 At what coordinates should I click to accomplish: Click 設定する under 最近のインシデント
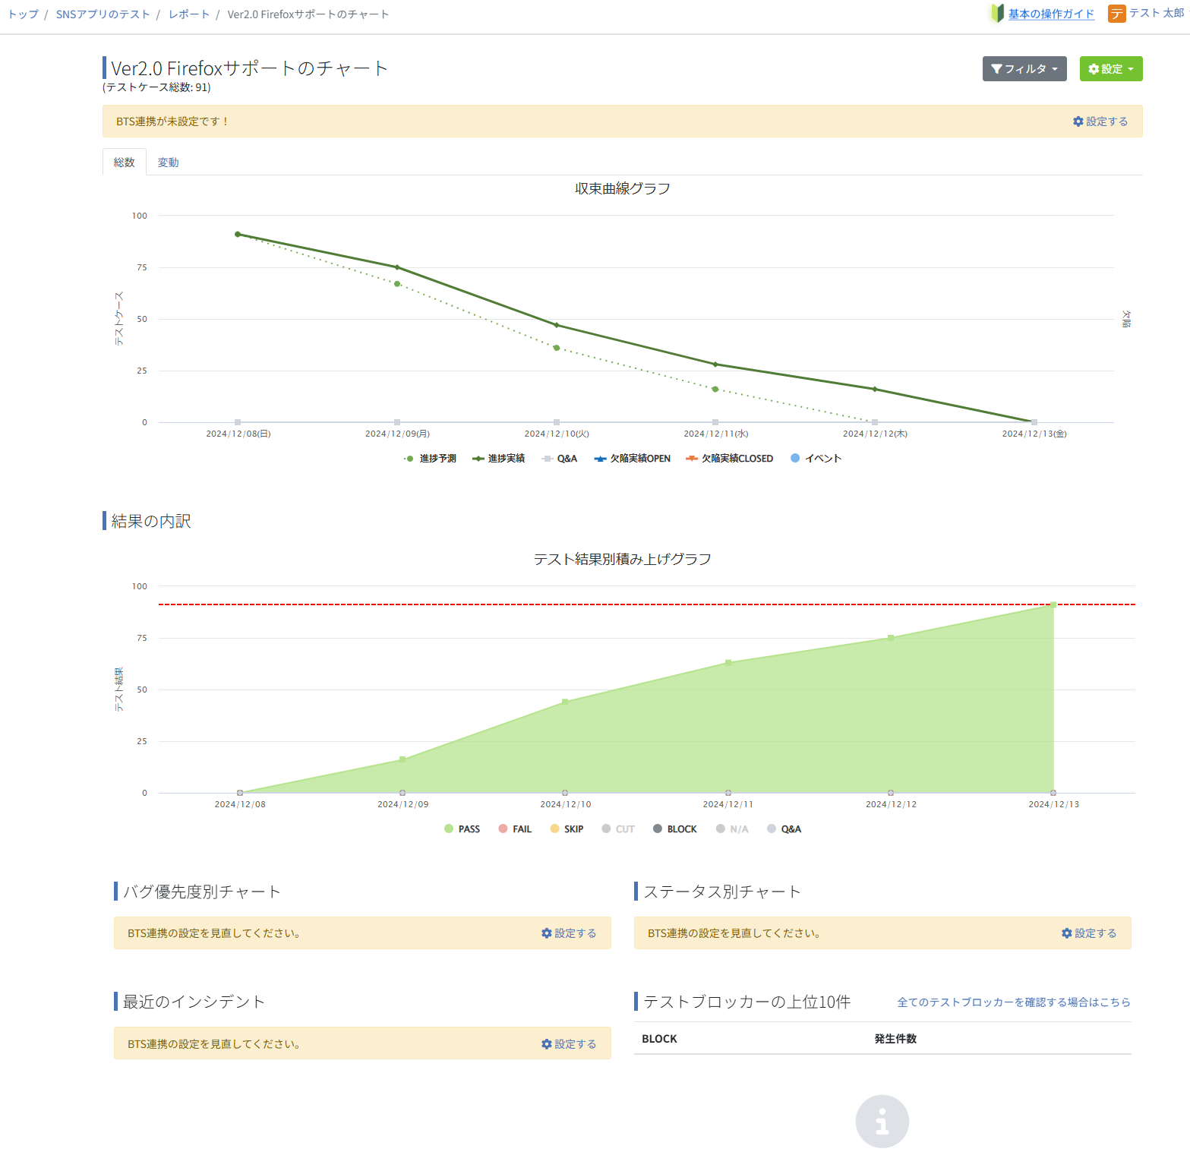[x=569, y=1044]
